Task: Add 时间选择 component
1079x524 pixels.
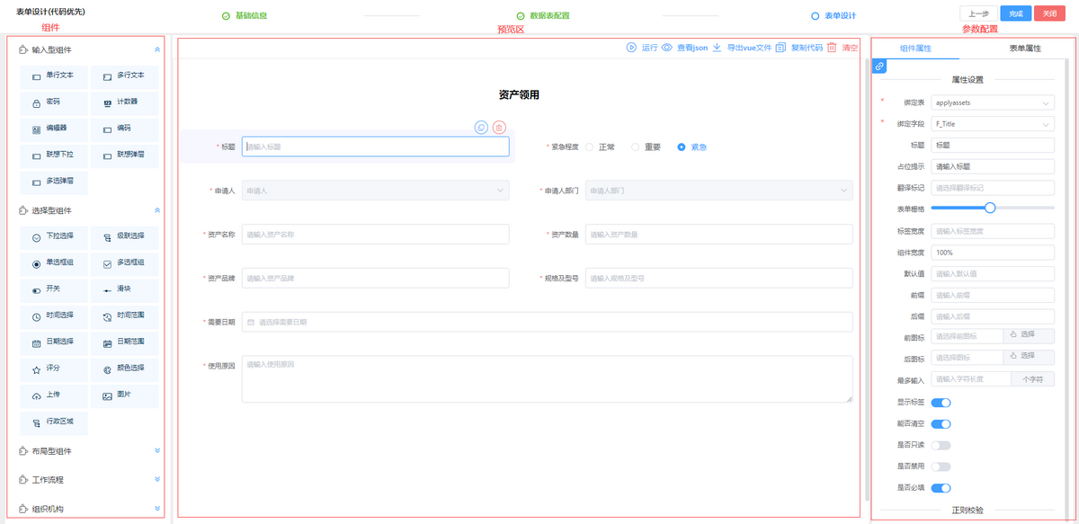Action: point(53,316)
